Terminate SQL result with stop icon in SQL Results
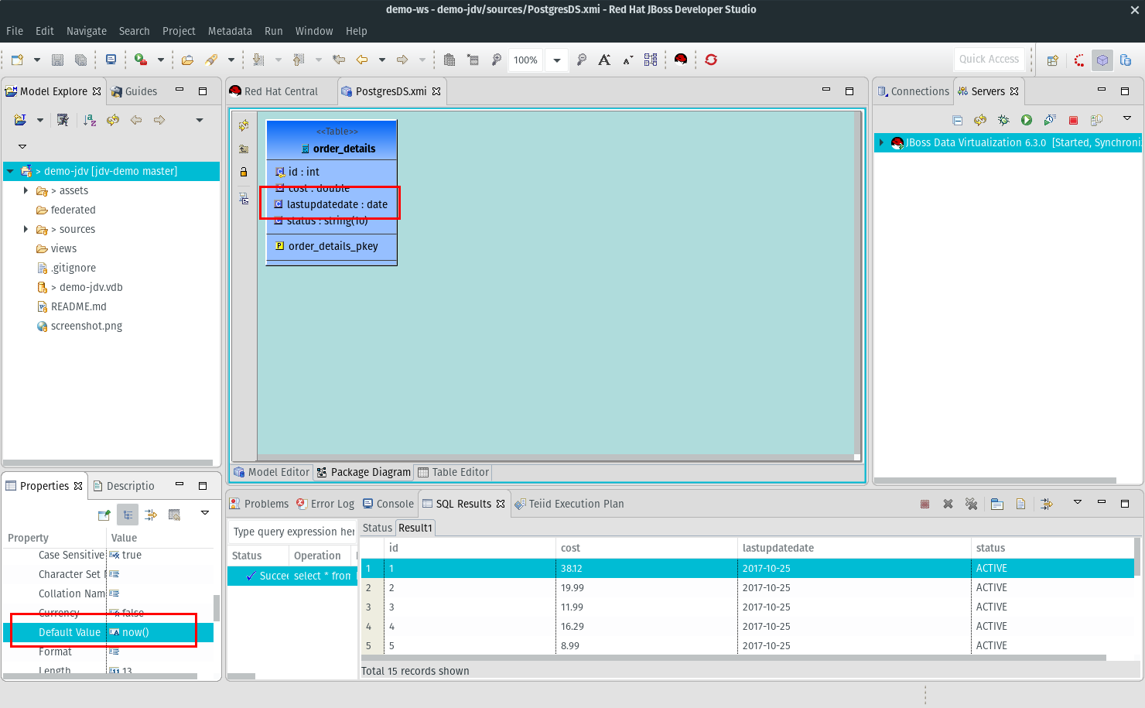This screenshot has width=1145, height=708. tap(925, 504)
